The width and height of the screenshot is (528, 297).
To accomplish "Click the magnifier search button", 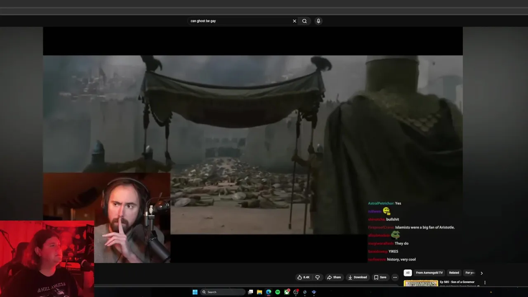I will pos(304,21).
